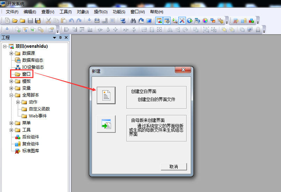Click the overlapping blue orange rectangles icon
Image resolution: width=281 pixels, height=192 pixels.
point(213,21)
